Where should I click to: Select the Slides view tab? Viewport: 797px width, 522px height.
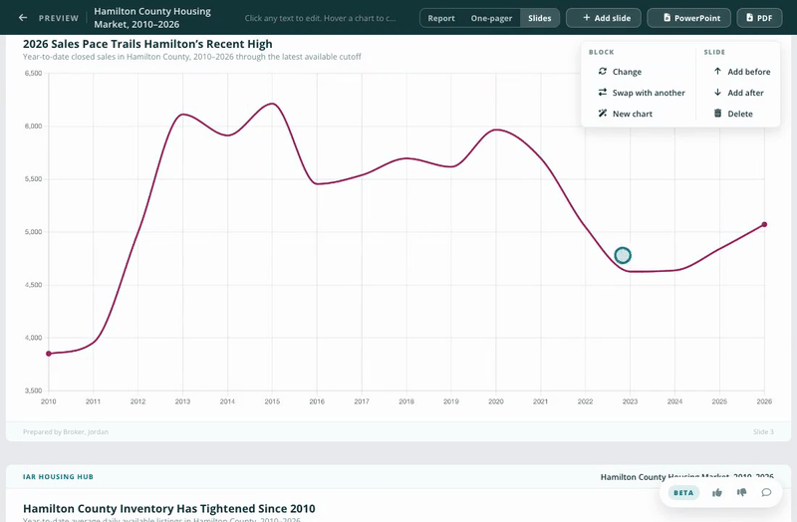(x=540, y=18)
